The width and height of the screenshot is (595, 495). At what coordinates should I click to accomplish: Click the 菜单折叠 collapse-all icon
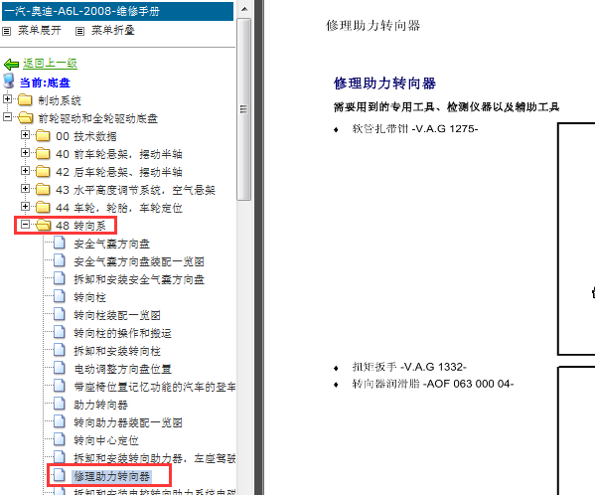(x=79, y=31)
